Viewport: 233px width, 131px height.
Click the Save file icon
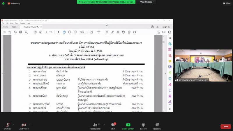[4, 32]
